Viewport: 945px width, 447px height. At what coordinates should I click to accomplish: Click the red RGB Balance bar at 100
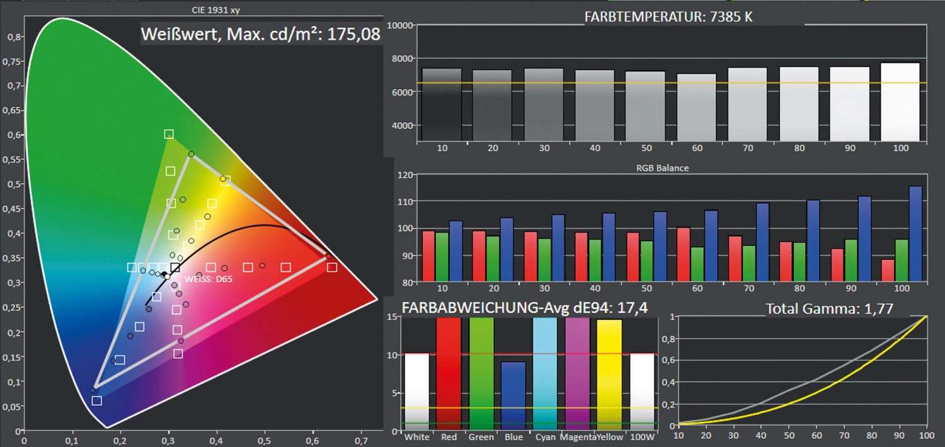click(x=887, y=270)
